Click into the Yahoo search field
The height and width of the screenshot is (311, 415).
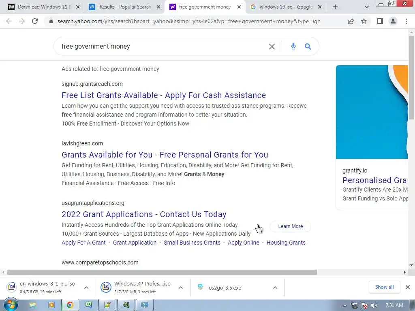[159, 46]
